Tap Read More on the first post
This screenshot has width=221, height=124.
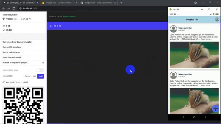click(x=206, y=39)
